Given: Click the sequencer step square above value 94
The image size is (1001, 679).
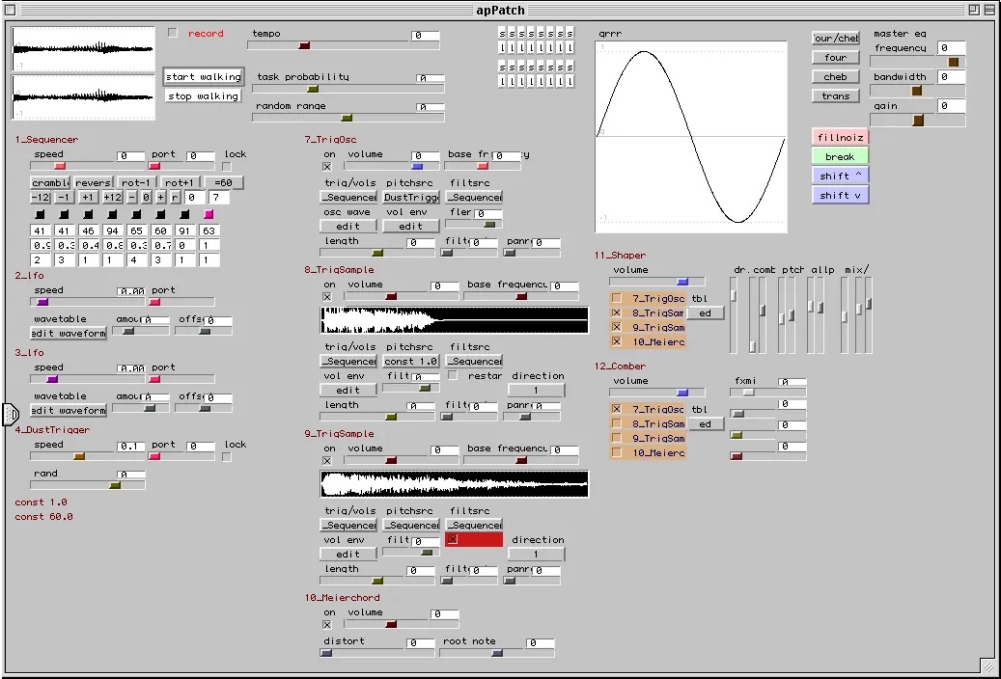Looking at the screenshot, I should 112,214.
